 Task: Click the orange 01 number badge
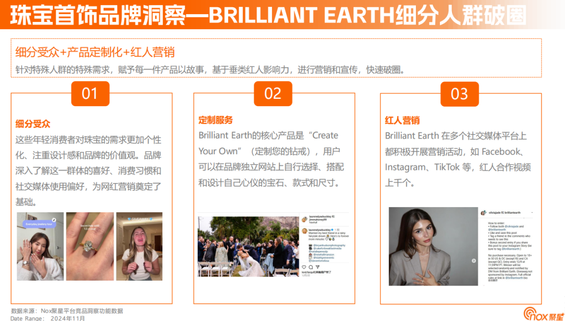pos(90,94)
